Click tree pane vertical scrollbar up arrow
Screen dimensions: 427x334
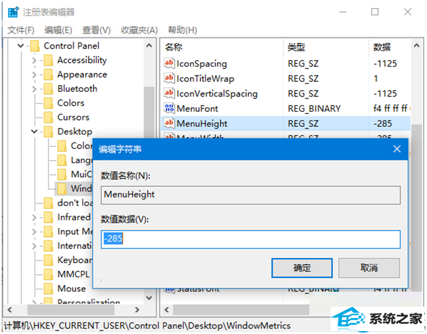(149, 46)
